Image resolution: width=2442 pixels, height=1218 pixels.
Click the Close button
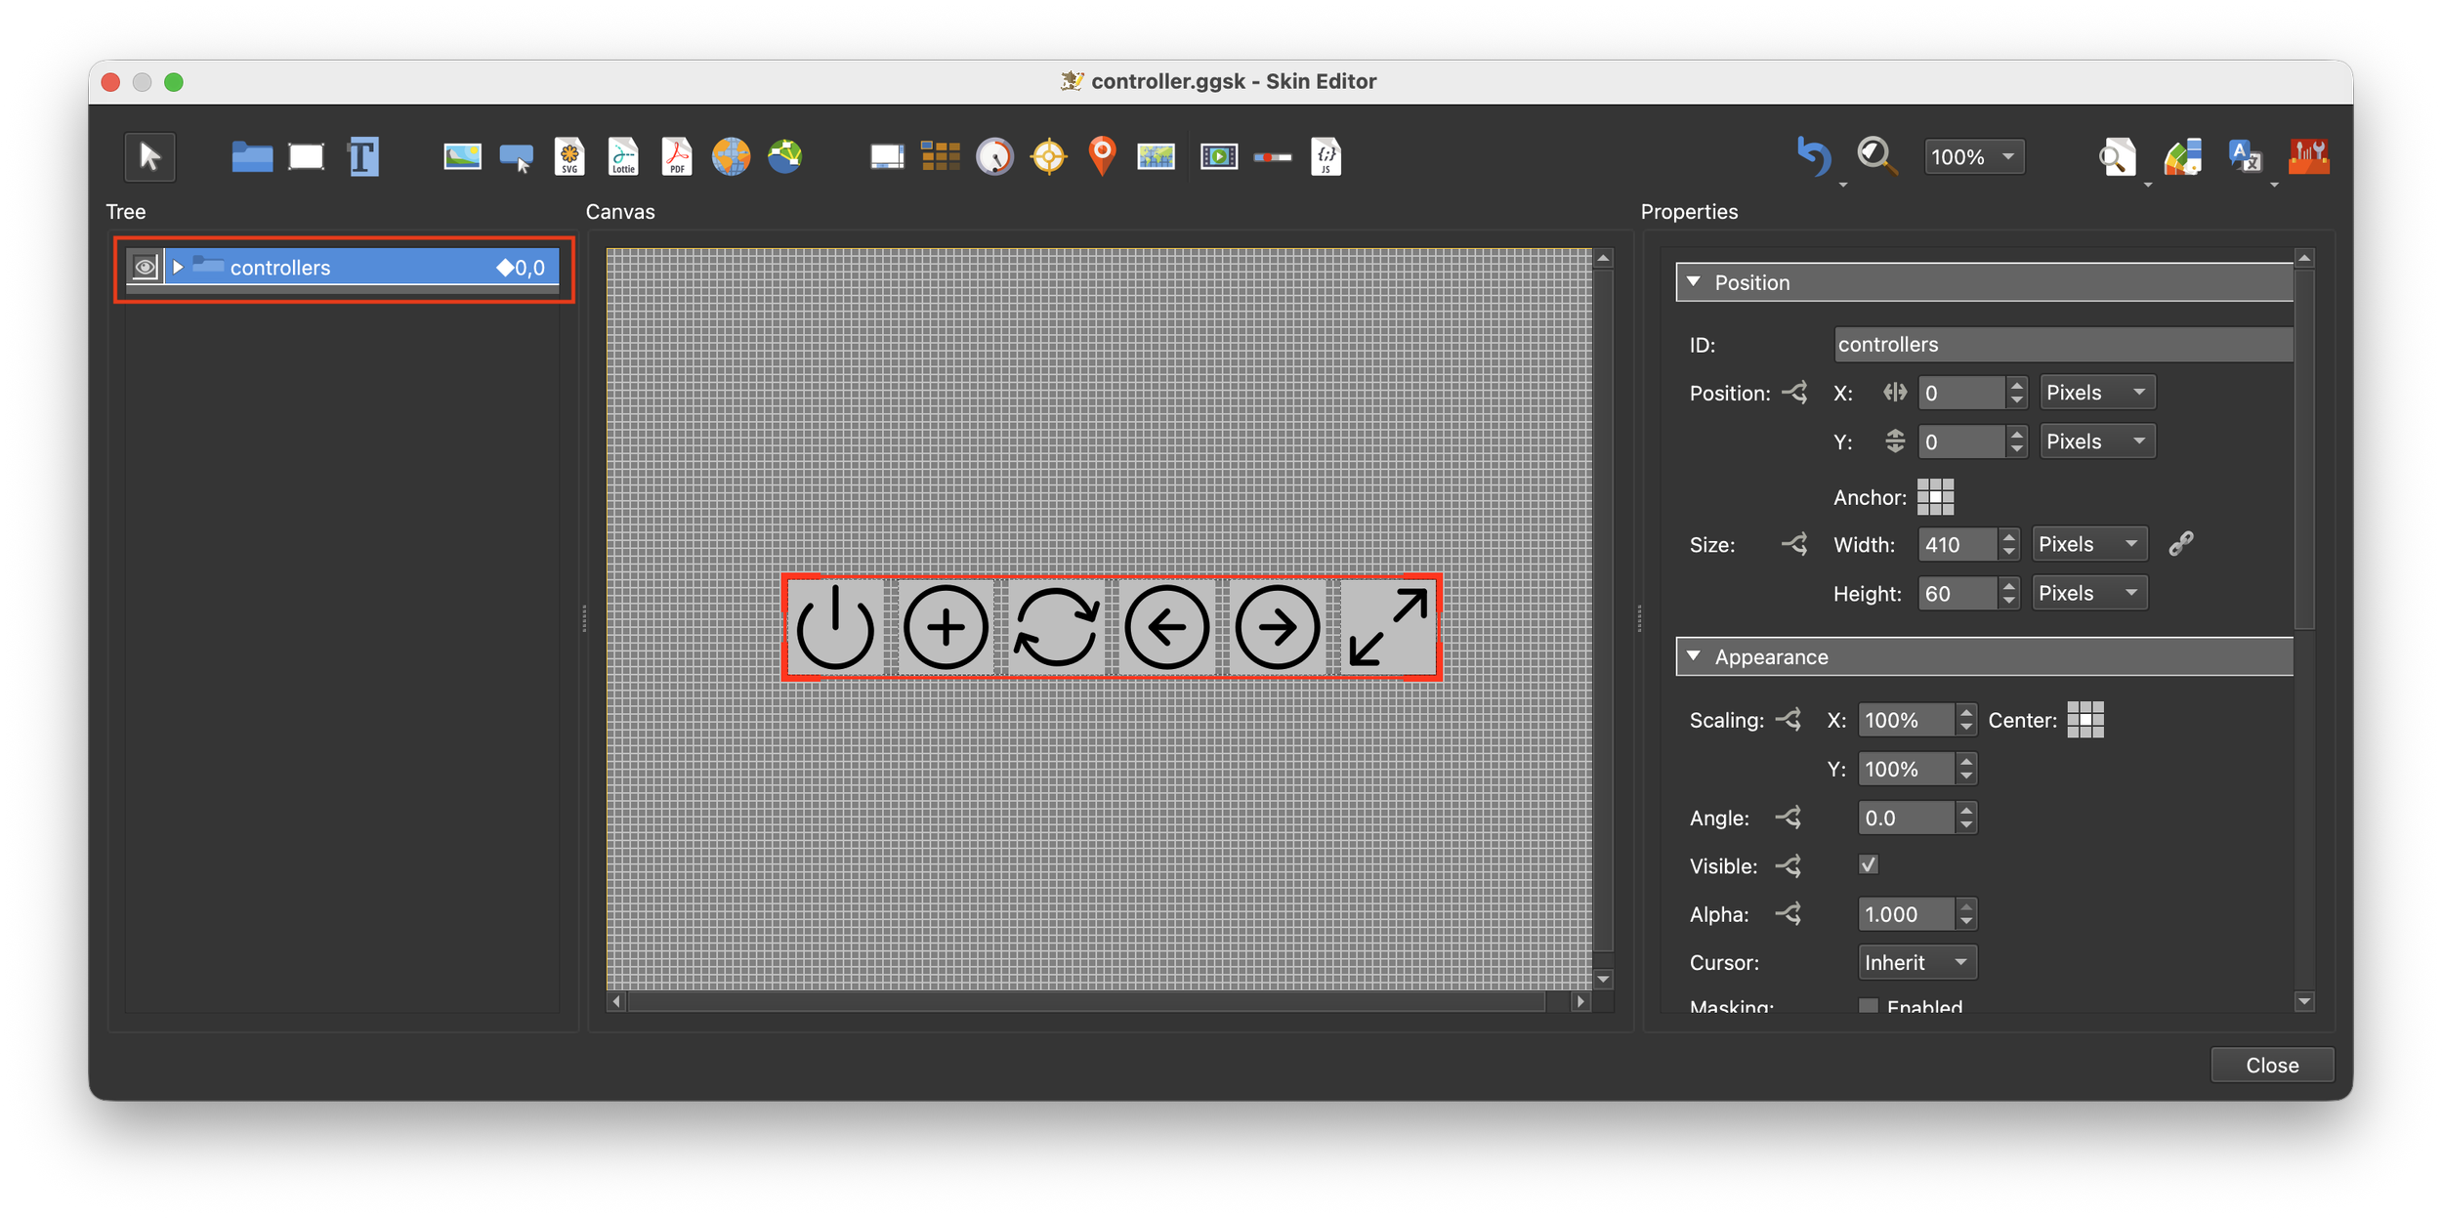pos(2271,1065)
